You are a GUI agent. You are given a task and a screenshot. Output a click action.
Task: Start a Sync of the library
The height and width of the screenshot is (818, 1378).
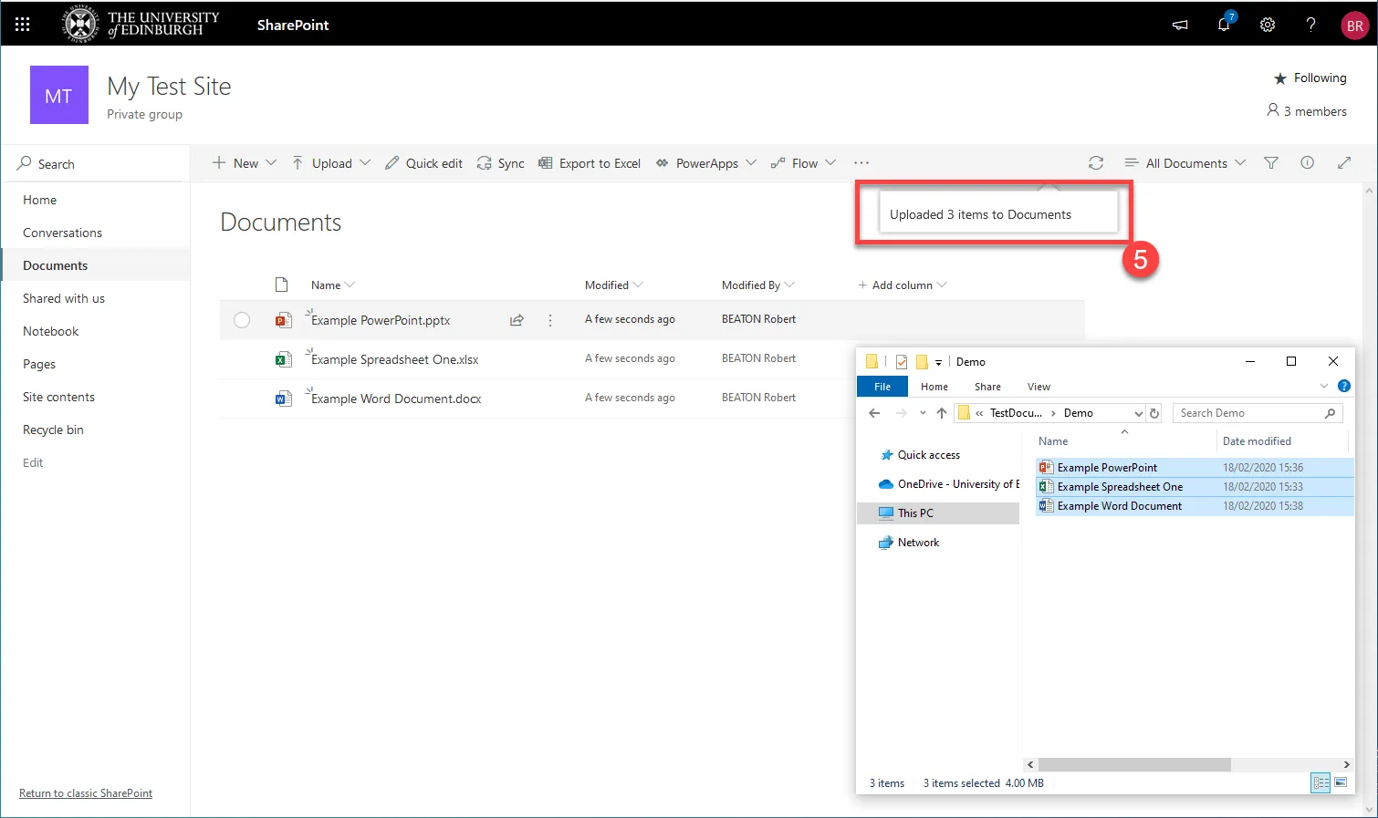[500, 162]
